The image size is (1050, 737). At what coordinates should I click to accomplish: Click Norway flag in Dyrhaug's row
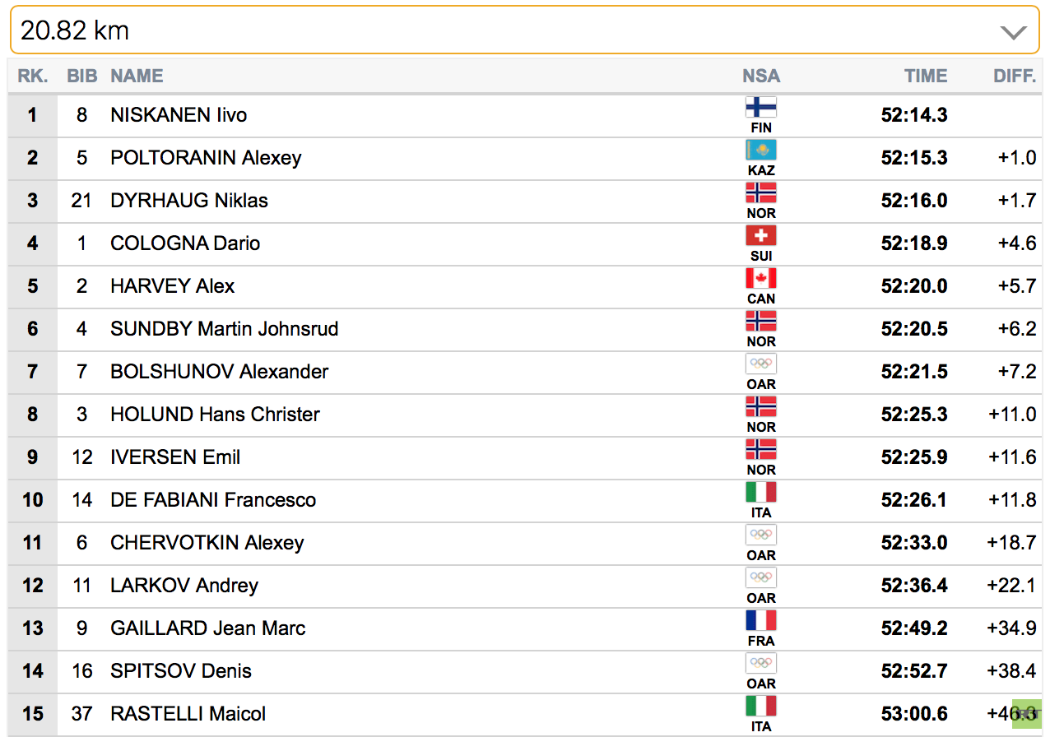click(761, 193)
